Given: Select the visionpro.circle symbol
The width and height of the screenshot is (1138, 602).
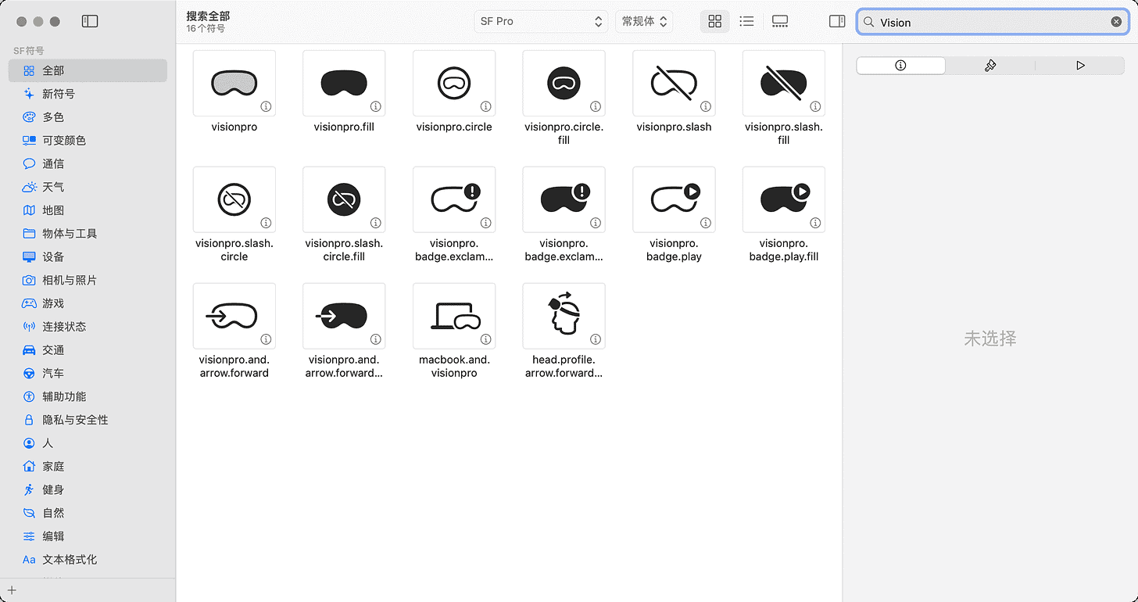Looking at the screenshot, I should click(454, 83).
